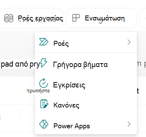The height and width of the screenshot is (137, 146).
Task: Open the Ενσωμάτωση toolbar menu
Action: (101, 18)
